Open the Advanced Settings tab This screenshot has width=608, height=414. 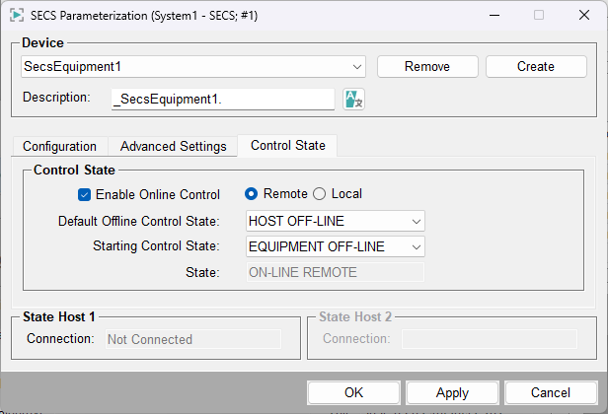point(173,146)
